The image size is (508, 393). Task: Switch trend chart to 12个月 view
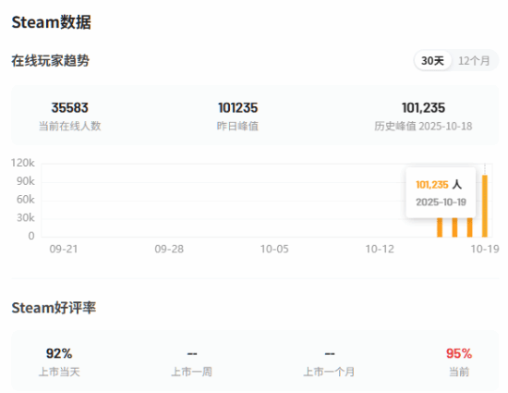click(474, 61)
